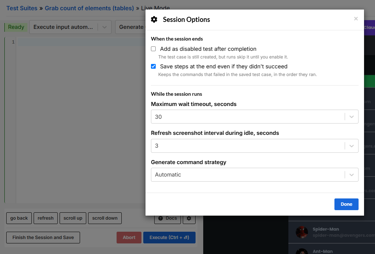Screen dimensions: 375x254
Task: Open the Generate command strategy dropdown
Action: click(x=255, y=175)
